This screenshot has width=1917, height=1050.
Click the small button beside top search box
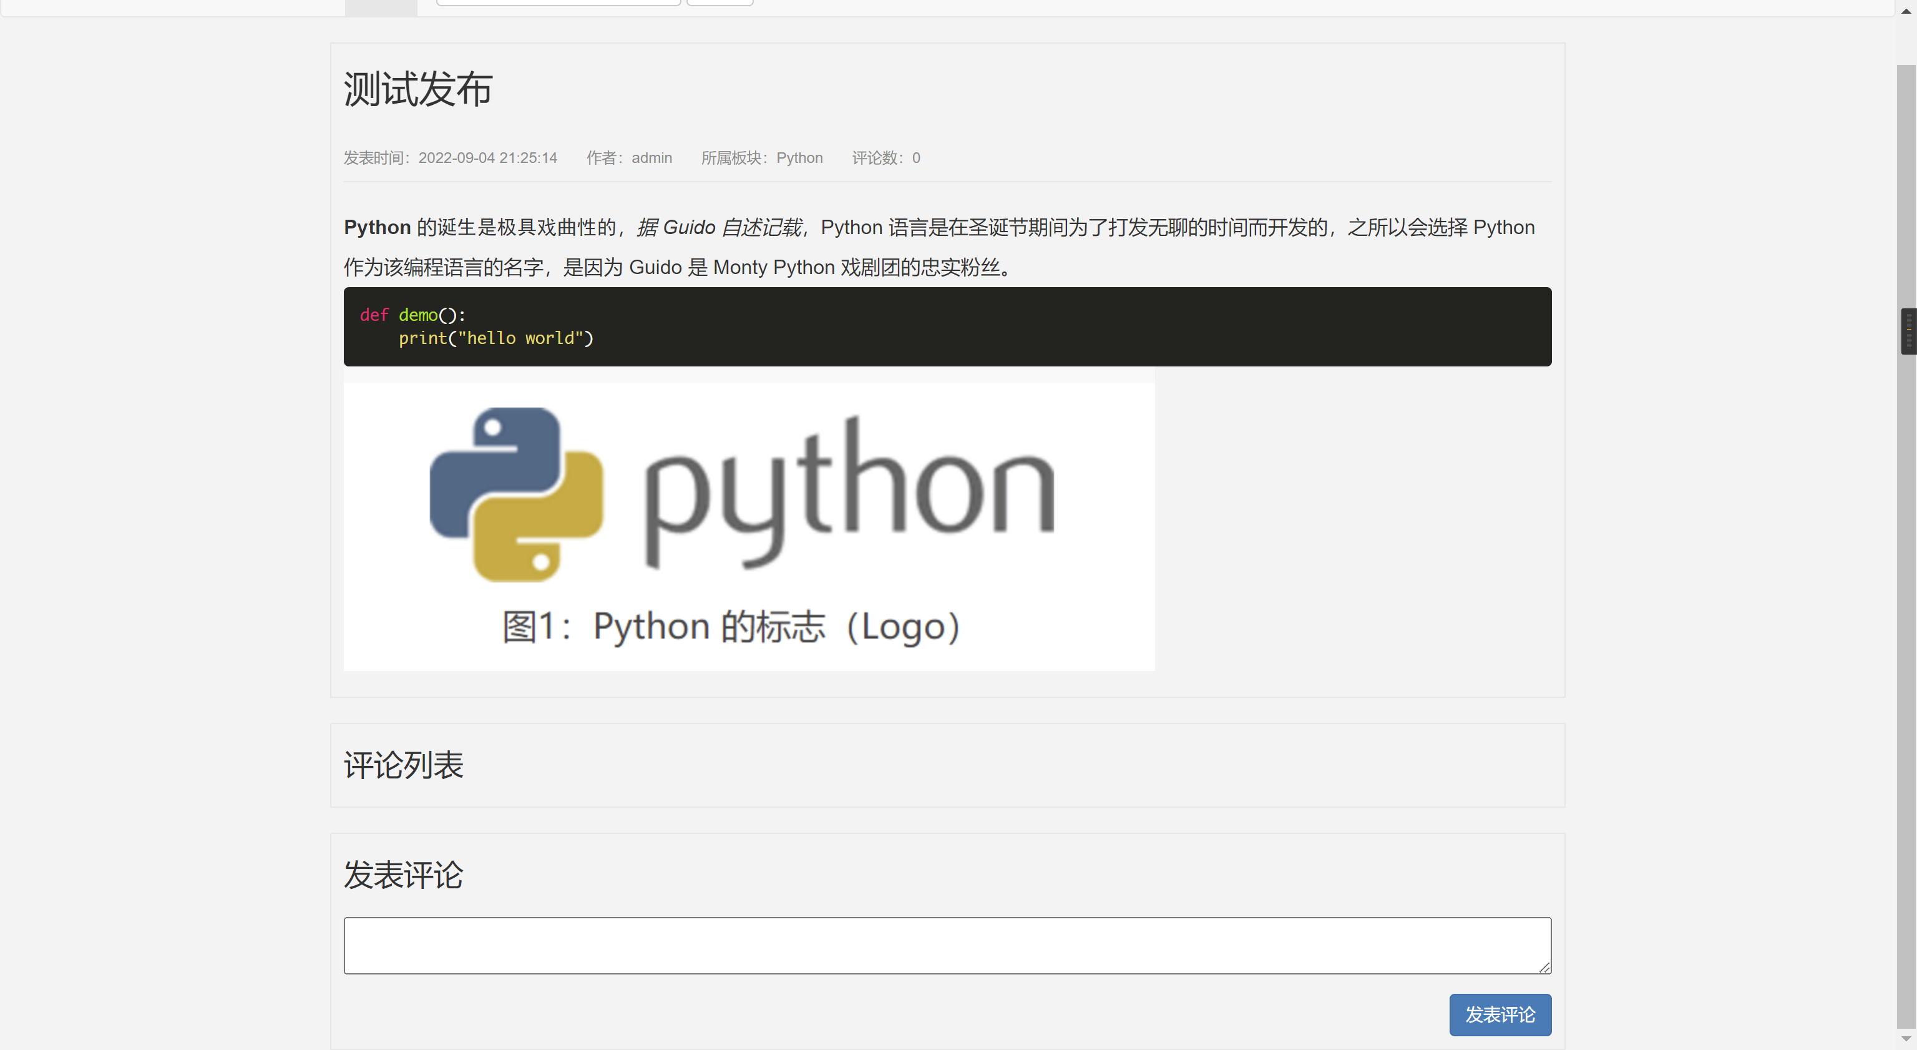tap(719, 2)
